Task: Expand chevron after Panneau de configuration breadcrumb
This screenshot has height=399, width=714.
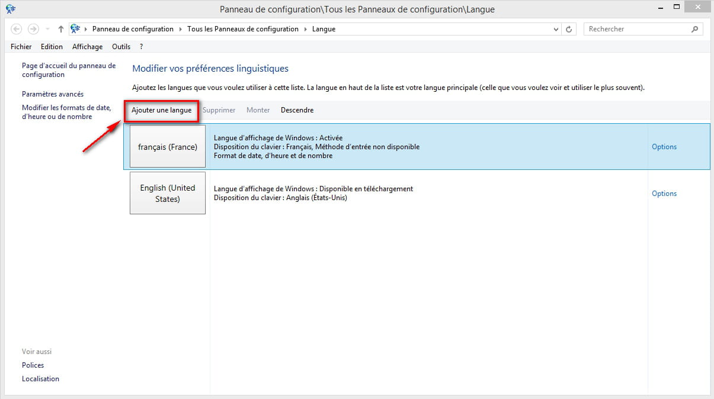Action: (181, 29)
